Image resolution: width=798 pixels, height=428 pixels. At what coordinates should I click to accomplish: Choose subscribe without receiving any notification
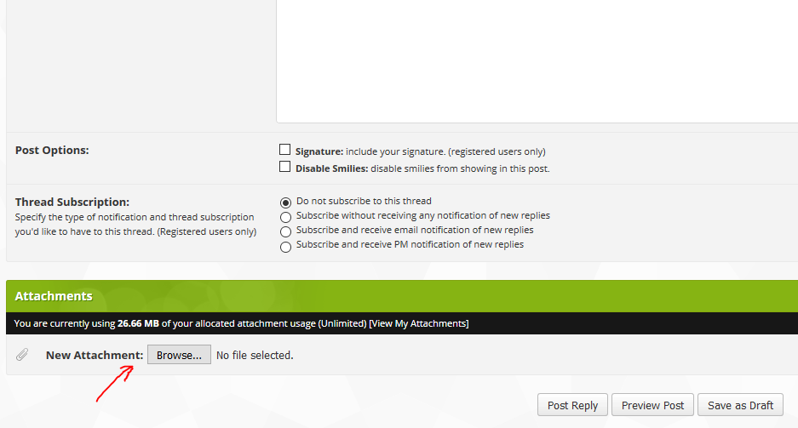(x=286, y=217)
